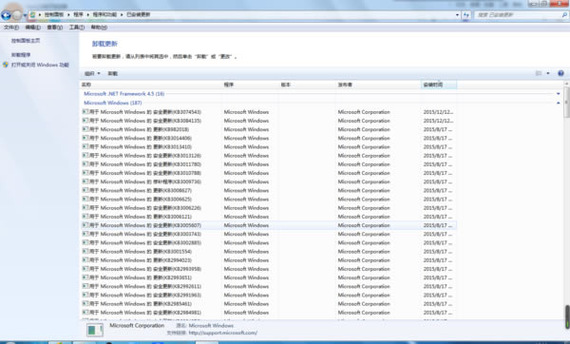Go to 控制面板主页 in sidebar
The image size is (570, 344).
pyautogui.click(x=26, y=41)
